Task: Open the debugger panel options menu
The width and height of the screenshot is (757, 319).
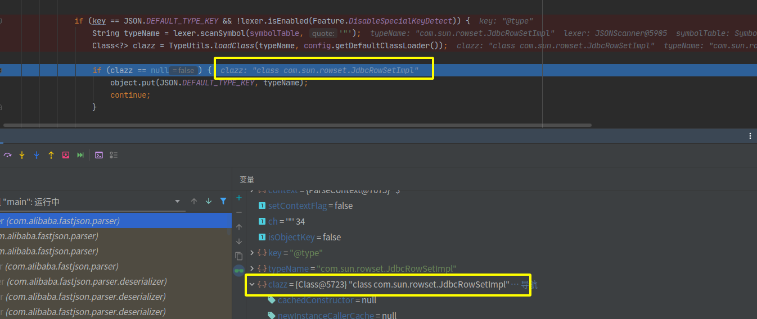Action: (x=750, y=136)
